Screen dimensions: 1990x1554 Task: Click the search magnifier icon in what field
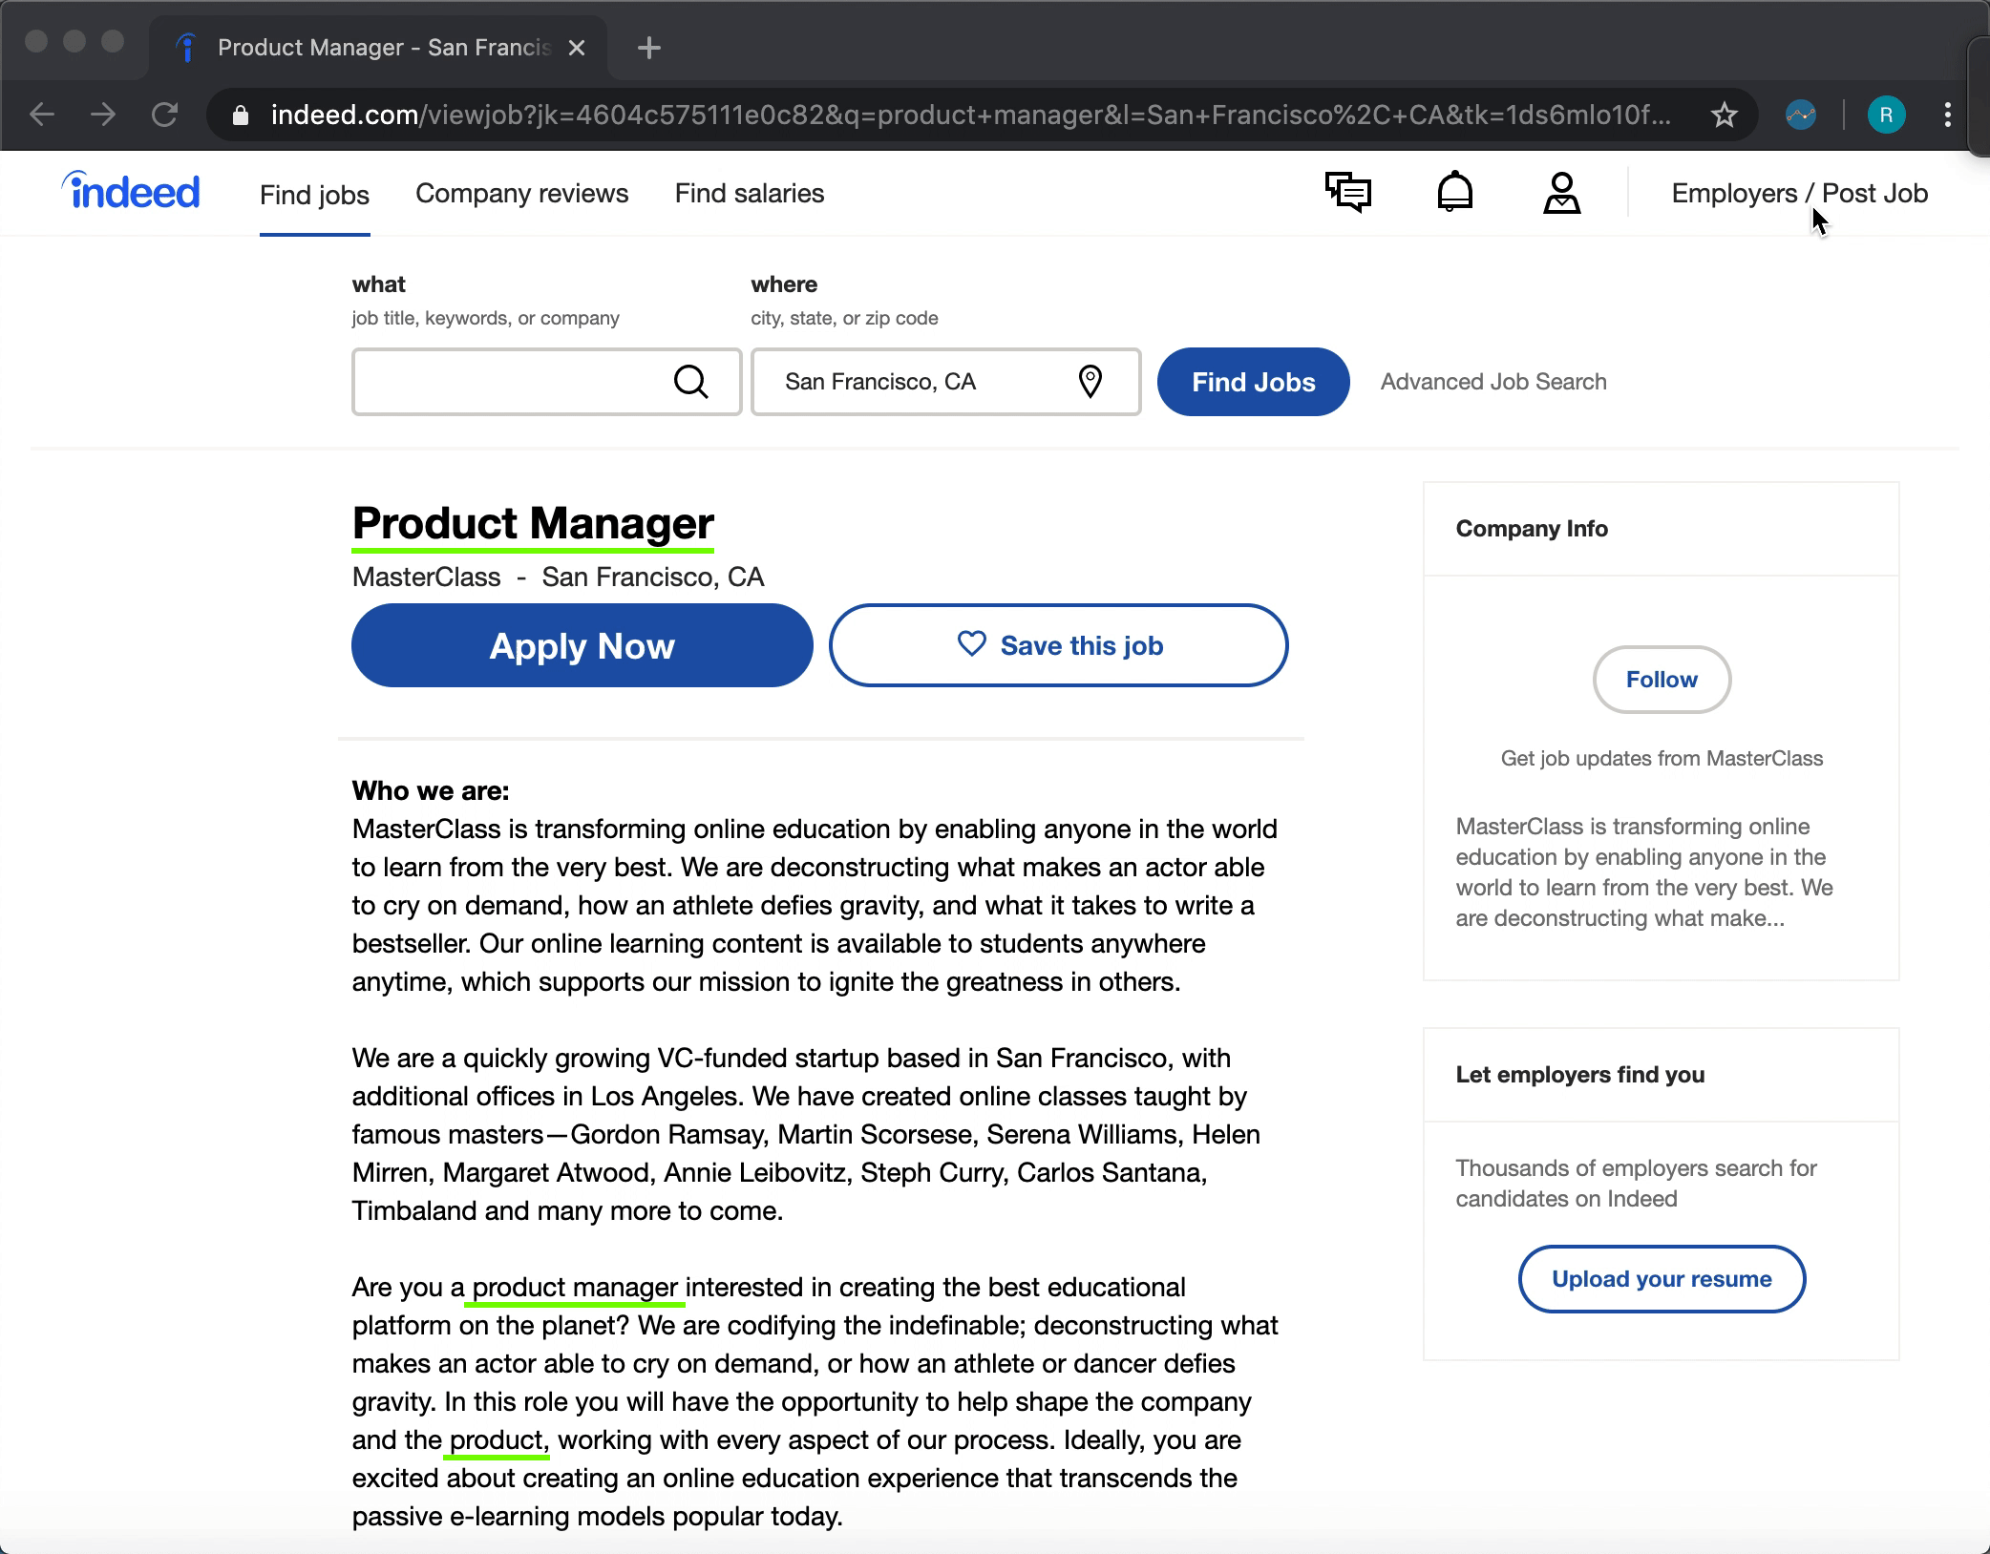[x=690, y=382]
